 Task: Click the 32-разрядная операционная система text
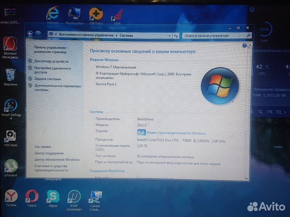(x=166, y=157)
